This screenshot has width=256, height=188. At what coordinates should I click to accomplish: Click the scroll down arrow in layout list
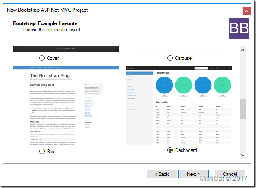tap(243, 155)
